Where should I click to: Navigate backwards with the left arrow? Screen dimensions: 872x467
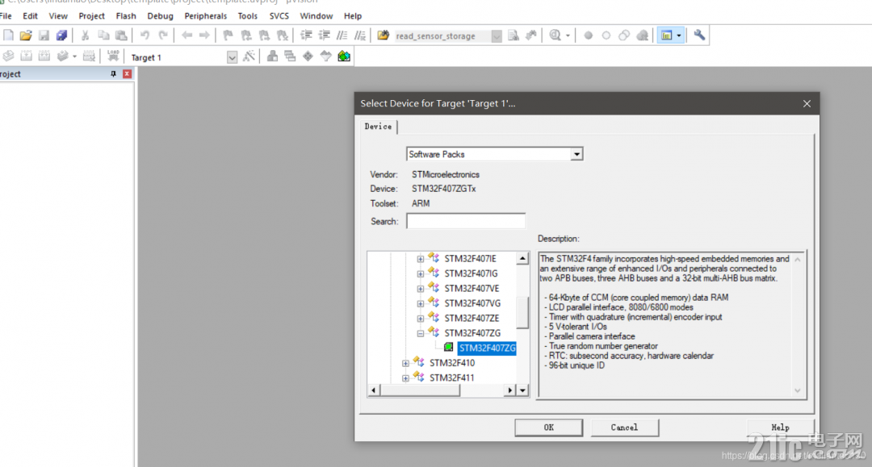click(187, 35)
